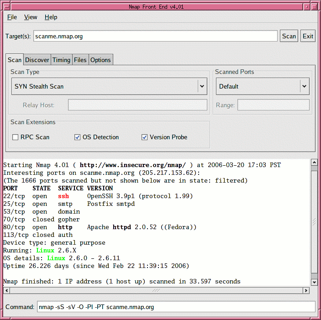
Task: Click the IP address 205.217.153.62 text
Action: coord(168,173)
